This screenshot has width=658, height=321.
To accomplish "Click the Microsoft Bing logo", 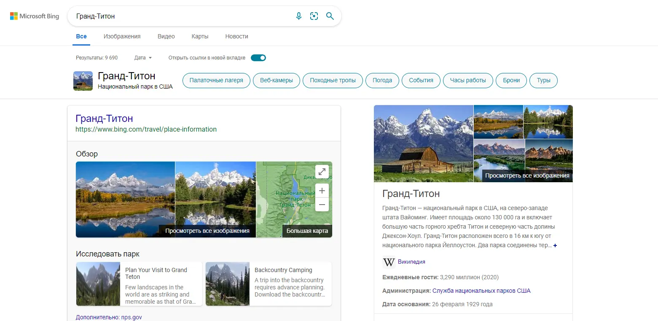I will 35,16.
